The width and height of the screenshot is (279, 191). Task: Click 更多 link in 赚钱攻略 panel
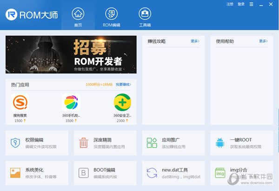click(195, 41)
